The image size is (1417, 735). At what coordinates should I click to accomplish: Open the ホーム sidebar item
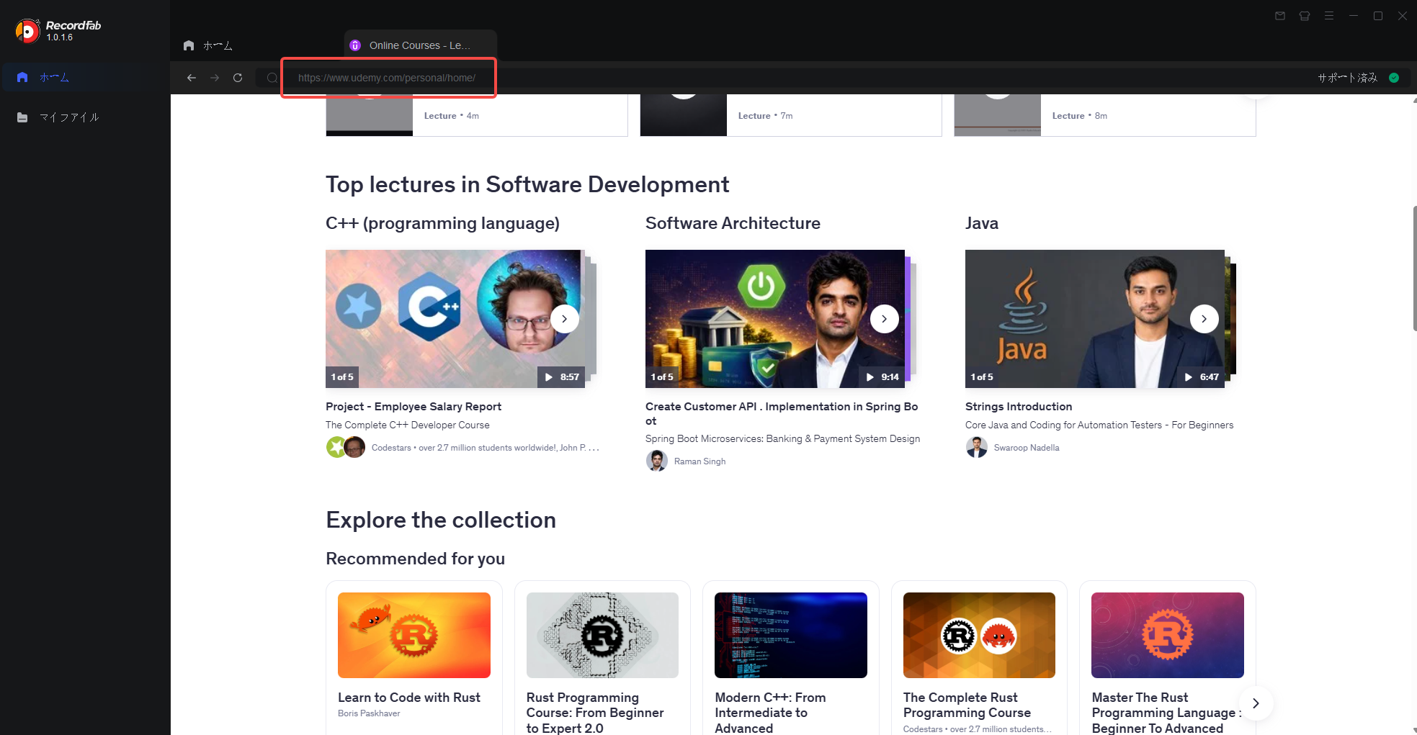click(x=85, y=77)
